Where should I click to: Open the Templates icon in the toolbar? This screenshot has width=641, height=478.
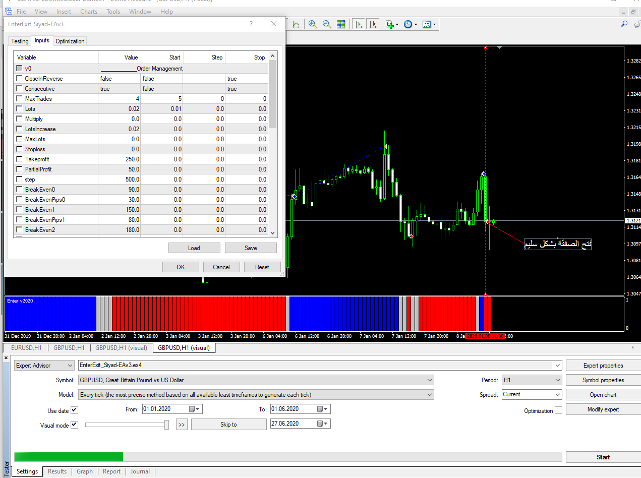(x=427, y=24)
